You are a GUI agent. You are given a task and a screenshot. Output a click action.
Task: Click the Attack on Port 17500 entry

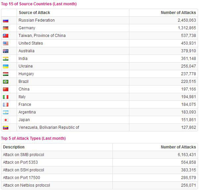(22, 178)
